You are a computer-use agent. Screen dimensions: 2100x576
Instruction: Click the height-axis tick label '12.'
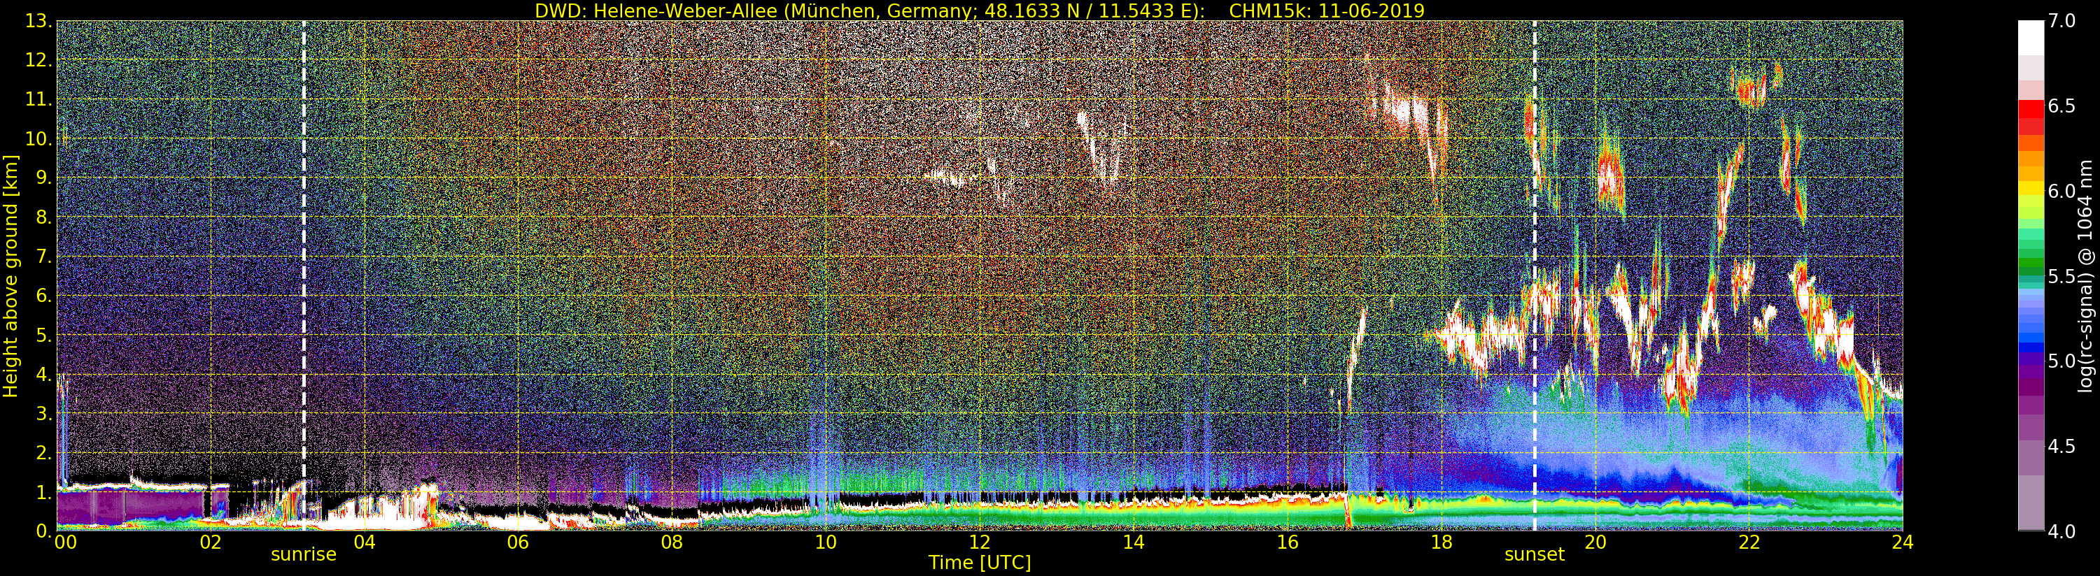point(38,60)
